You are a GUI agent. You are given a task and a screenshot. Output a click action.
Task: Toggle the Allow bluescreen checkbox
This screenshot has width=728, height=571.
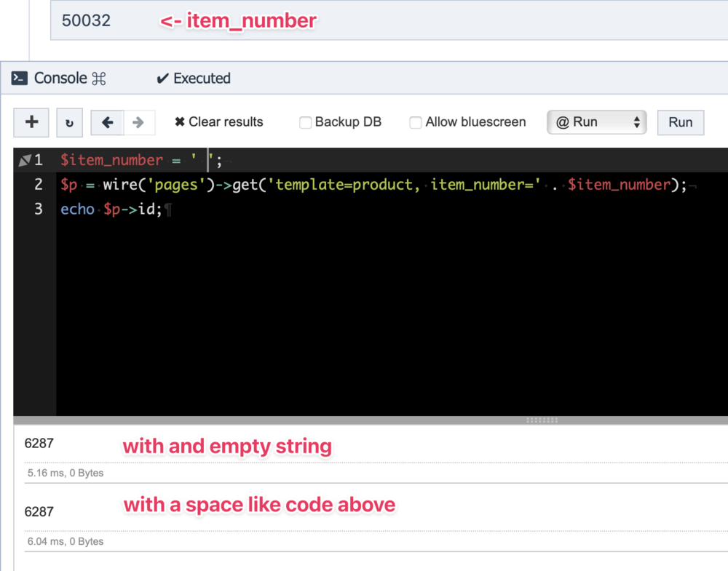click(x=416, y=123)
